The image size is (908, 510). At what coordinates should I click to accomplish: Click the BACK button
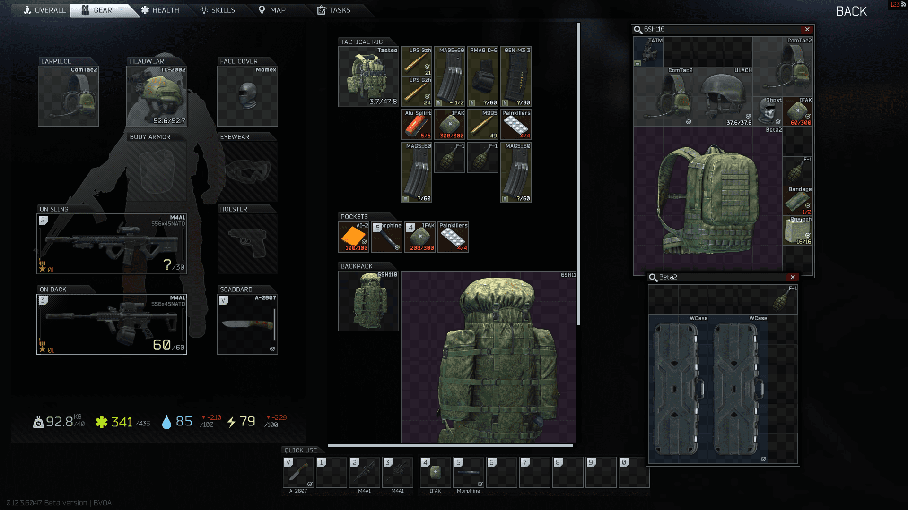(851, 11)
